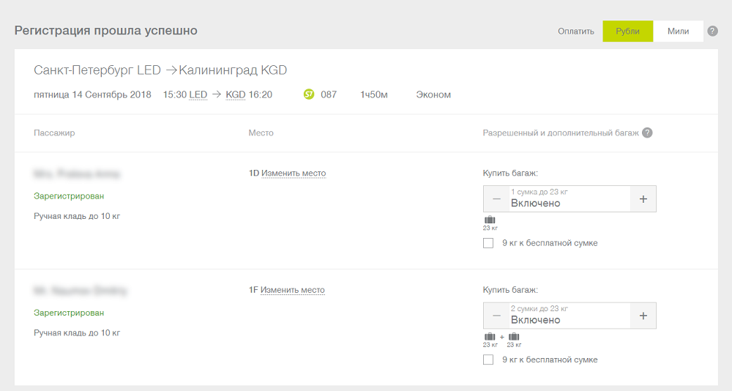Screen dimensions: 732x391
Task: Click KGD arrival airport code in schedule
Action: pos(236,94)
